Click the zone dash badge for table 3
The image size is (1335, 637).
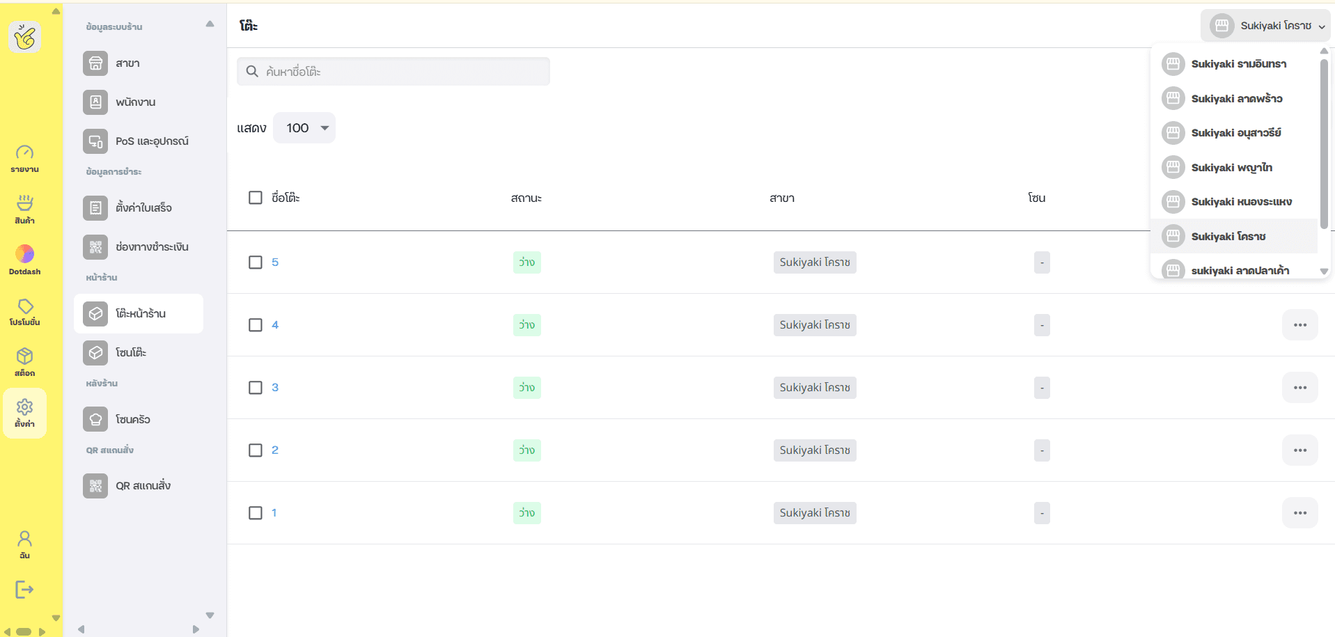tap(1042, 388)
